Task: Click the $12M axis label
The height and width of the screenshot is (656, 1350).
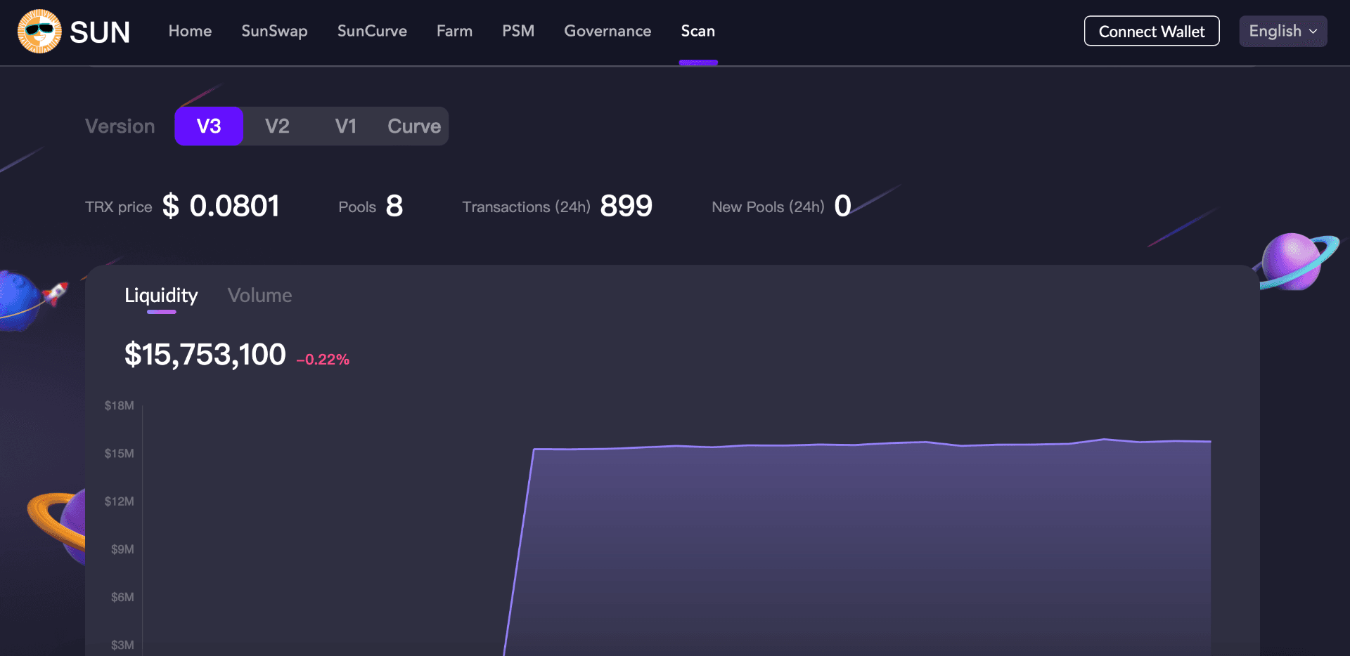Action: coord(119,501)
